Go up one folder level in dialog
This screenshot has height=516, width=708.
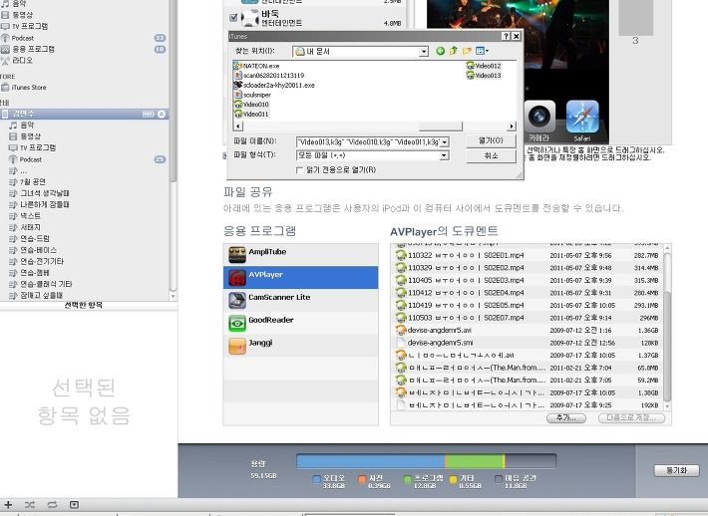click(454, 51)
